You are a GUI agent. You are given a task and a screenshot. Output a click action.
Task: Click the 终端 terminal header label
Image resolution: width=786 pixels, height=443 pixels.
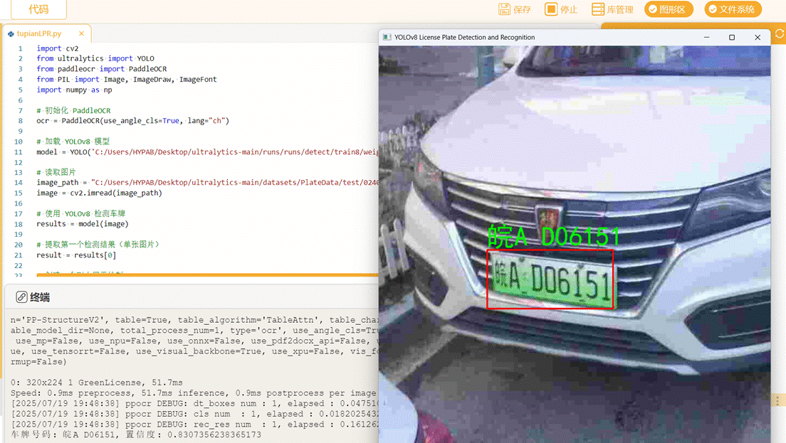click(40, 297)
